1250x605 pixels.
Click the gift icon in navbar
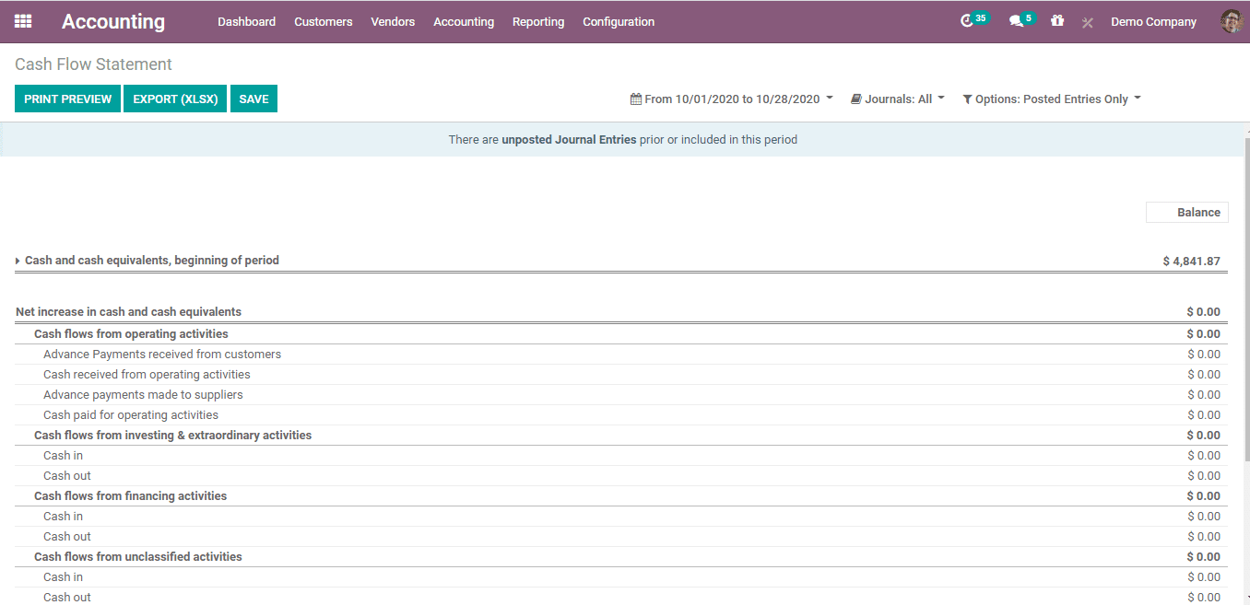point(1057,21)
